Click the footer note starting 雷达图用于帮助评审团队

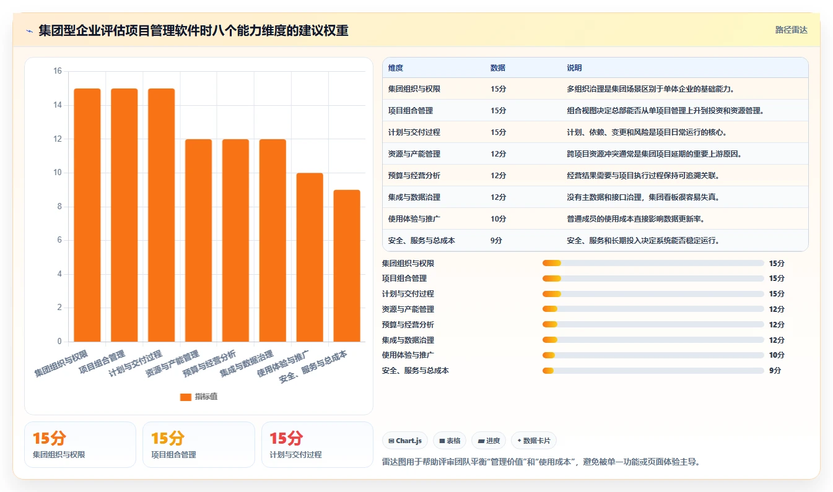542,462
